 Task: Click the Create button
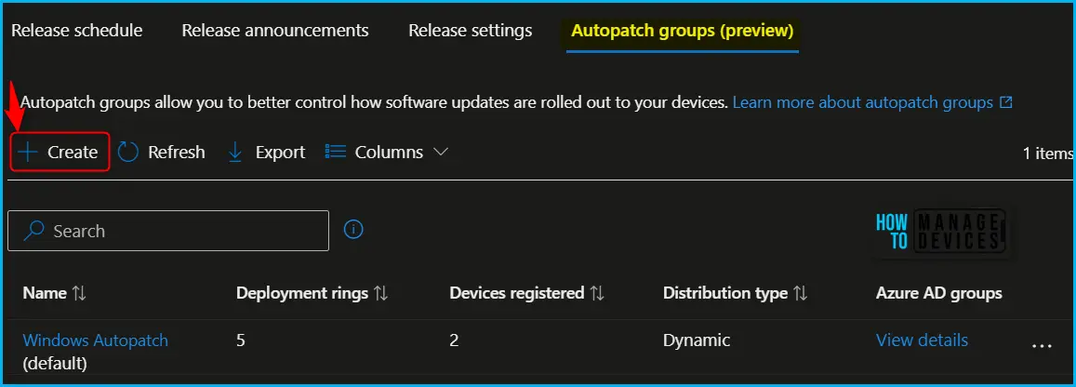60,152
